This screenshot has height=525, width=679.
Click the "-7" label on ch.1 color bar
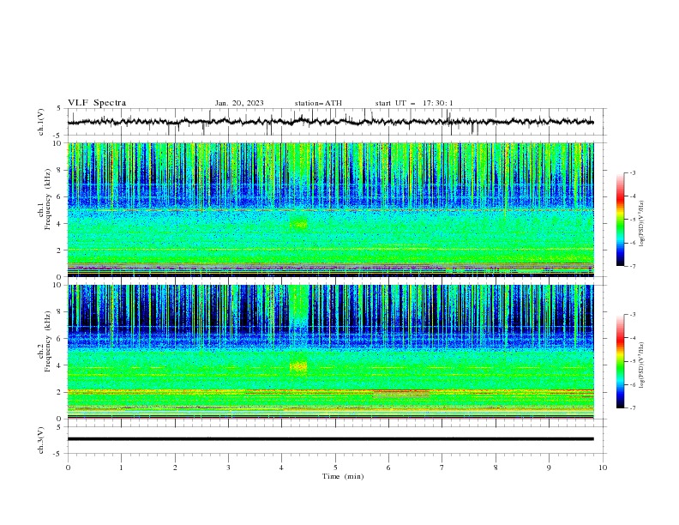[633, 267]
